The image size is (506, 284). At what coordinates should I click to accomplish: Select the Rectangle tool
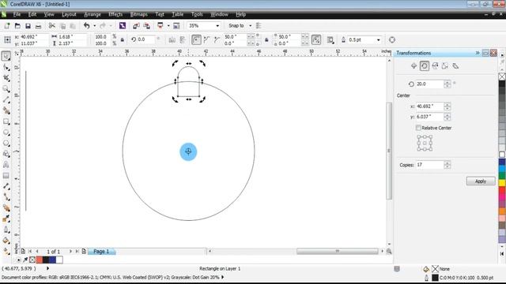[x=6, y=121]
